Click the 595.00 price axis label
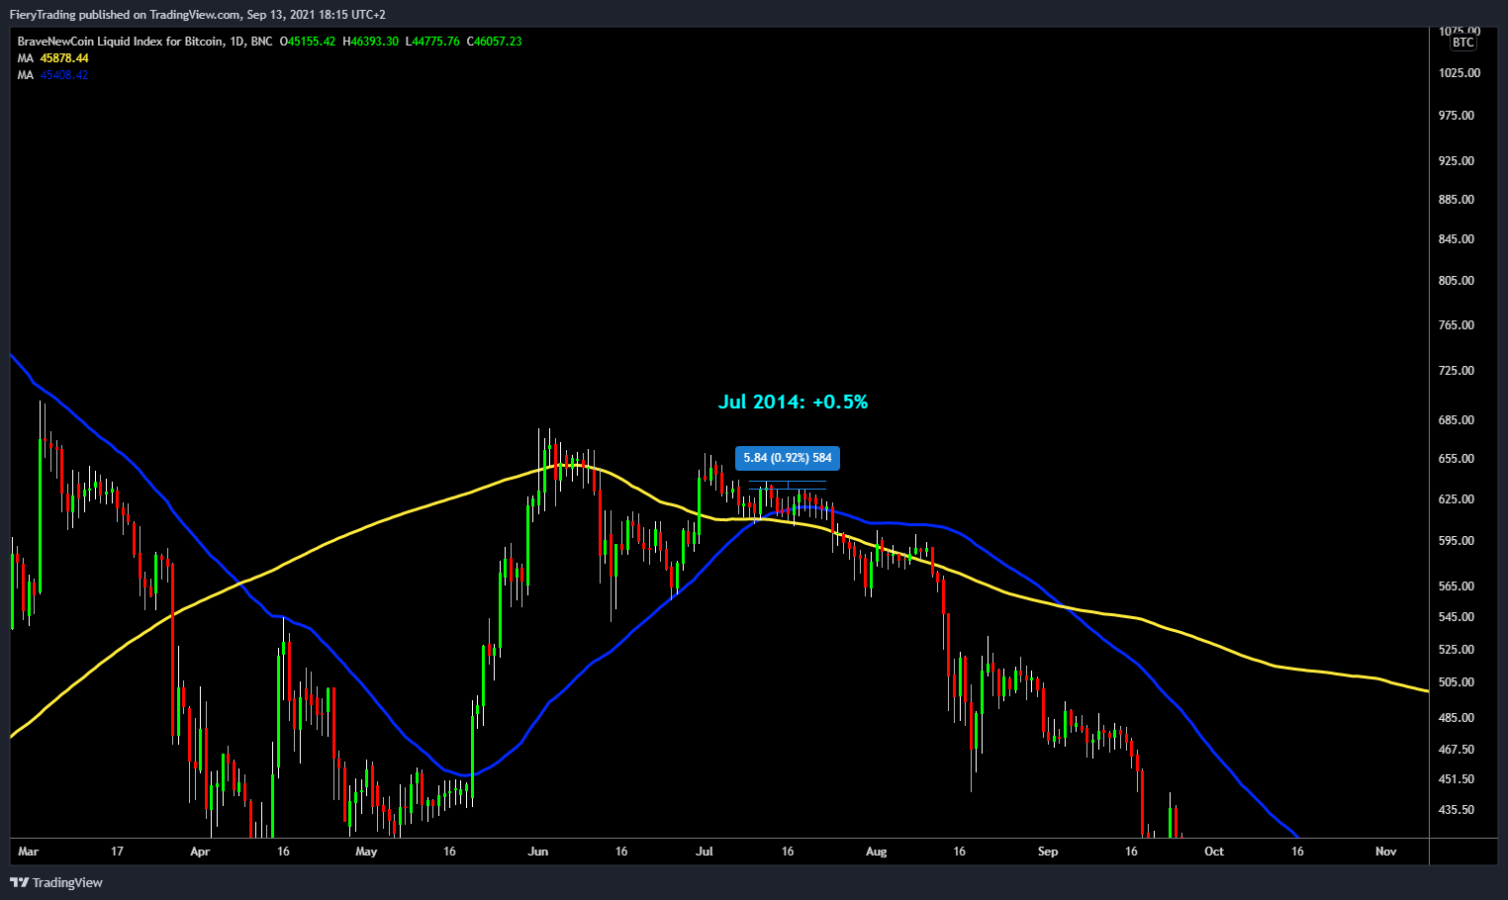Screen dimensions: 1508x900 1457,541
